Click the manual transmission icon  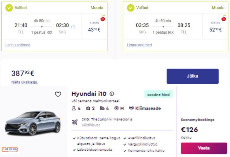(x=116, y=108)
